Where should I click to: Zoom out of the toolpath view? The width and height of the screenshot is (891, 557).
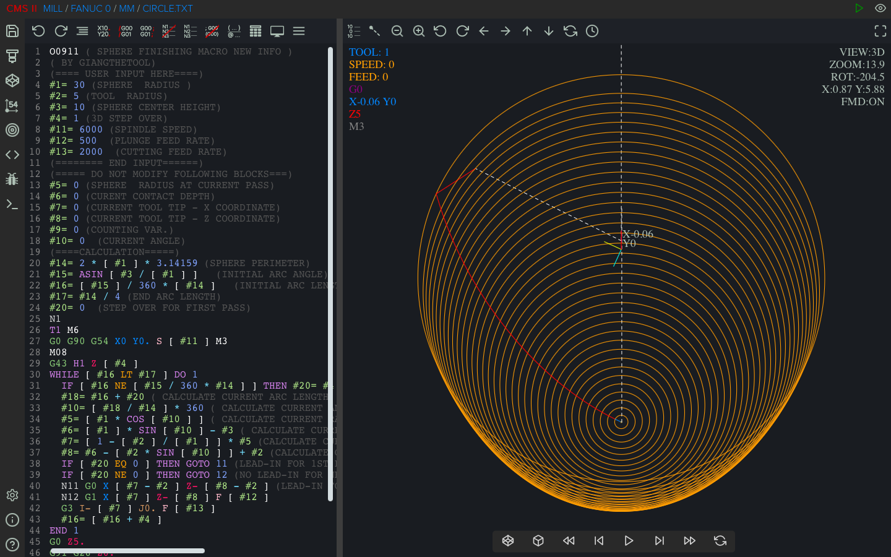tap(397, 31)
